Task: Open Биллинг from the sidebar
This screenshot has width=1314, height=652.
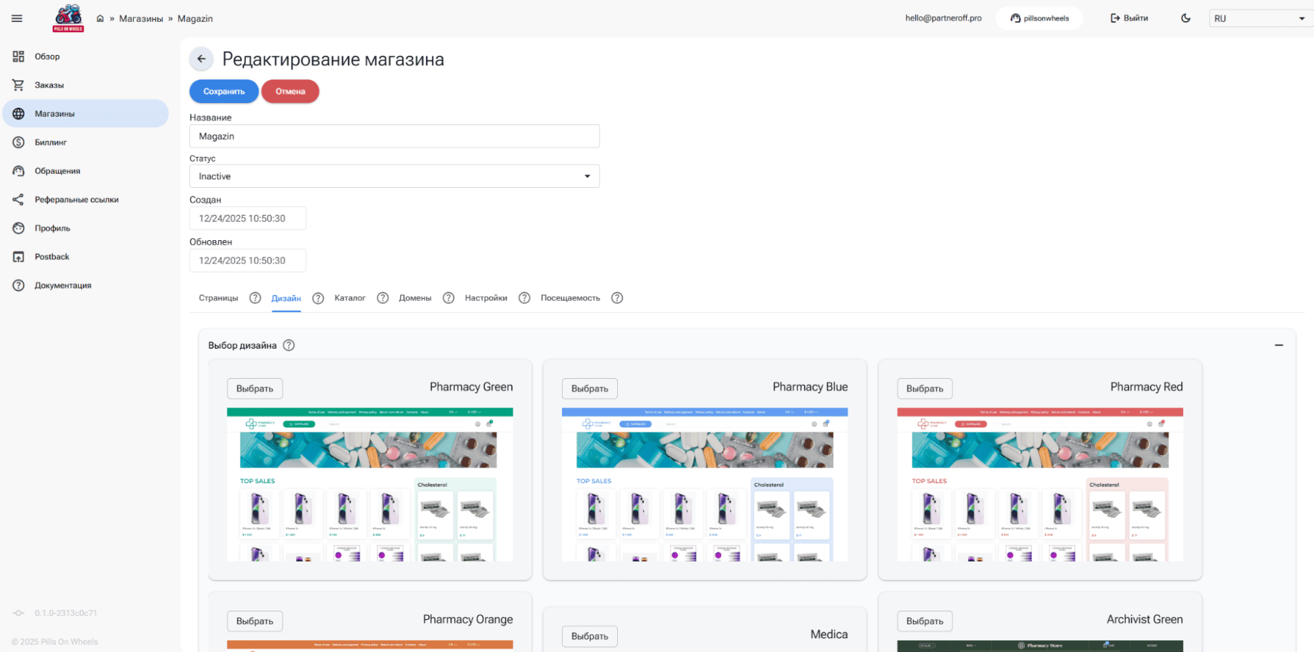Action: point(51,142)
